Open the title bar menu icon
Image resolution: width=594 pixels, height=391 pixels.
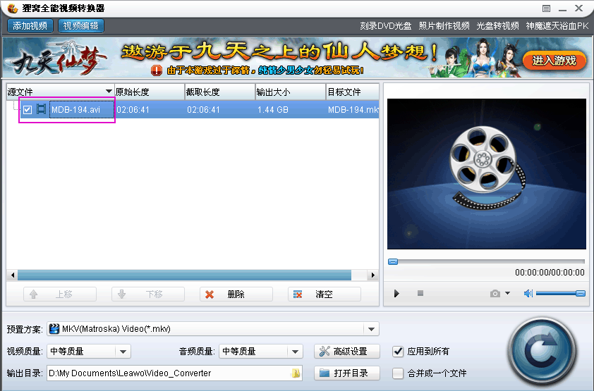tap(546, 8)
